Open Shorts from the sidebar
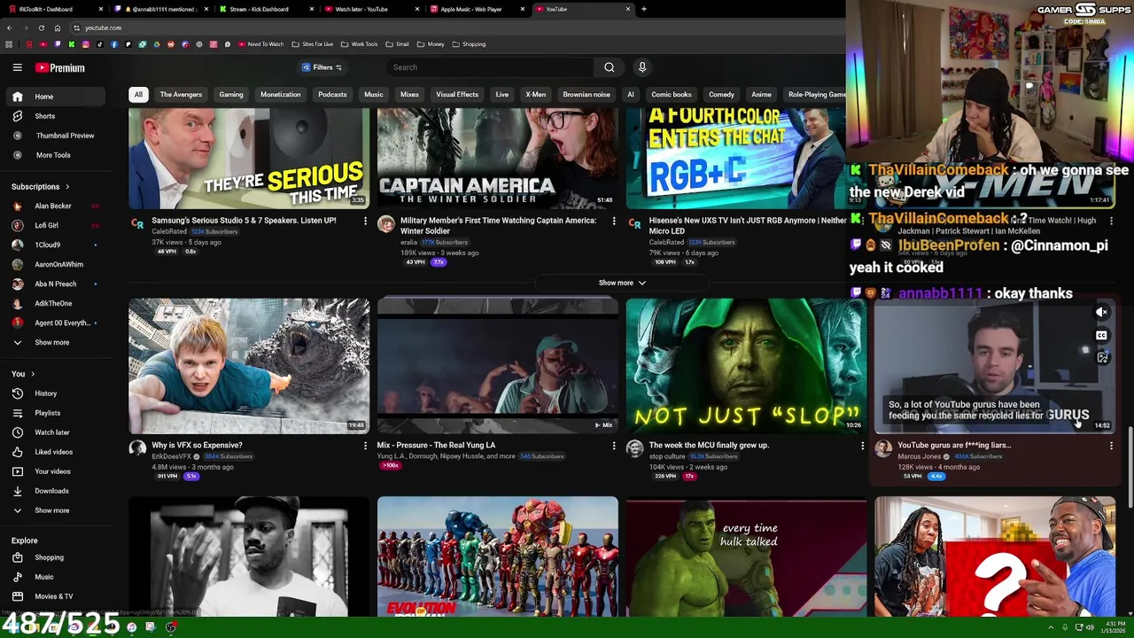The image size is (1134, 638). pos(44,116)
